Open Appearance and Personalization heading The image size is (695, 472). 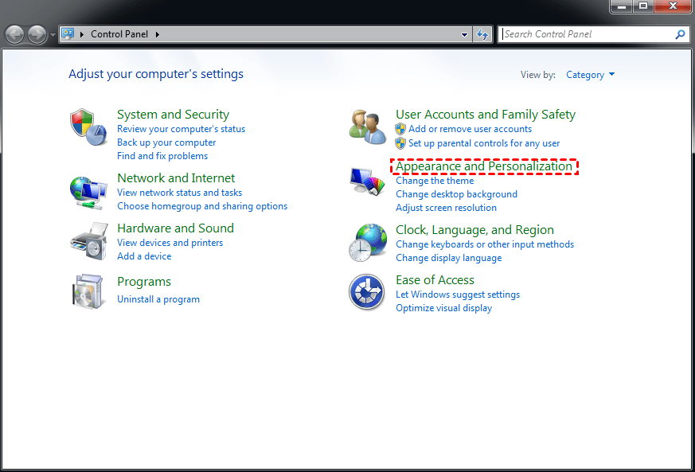484,166
